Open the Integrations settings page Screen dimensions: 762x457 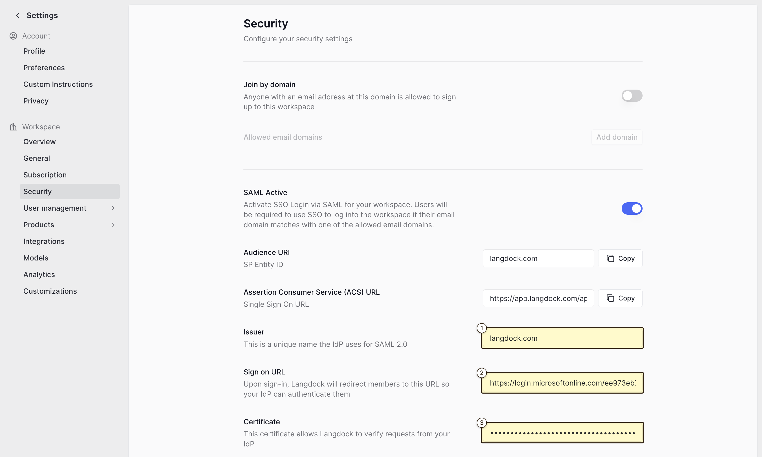(44, 241)
